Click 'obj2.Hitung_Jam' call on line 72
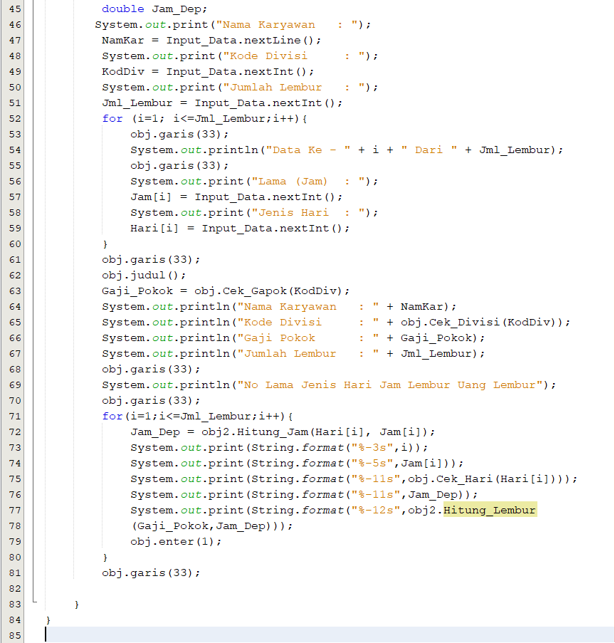The width and height of the screenshot is (615, 643). click(x=255, y=432)
